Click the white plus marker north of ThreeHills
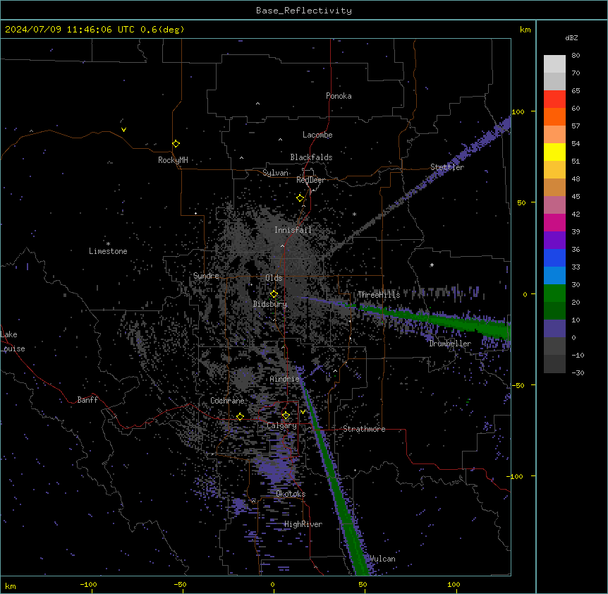Image resolution: width=608 pixels, height=594 pixels. [x=432, y=265]
